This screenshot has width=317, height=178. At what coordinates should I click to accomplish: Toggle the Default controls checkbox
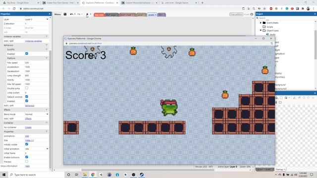click(26, 97)
